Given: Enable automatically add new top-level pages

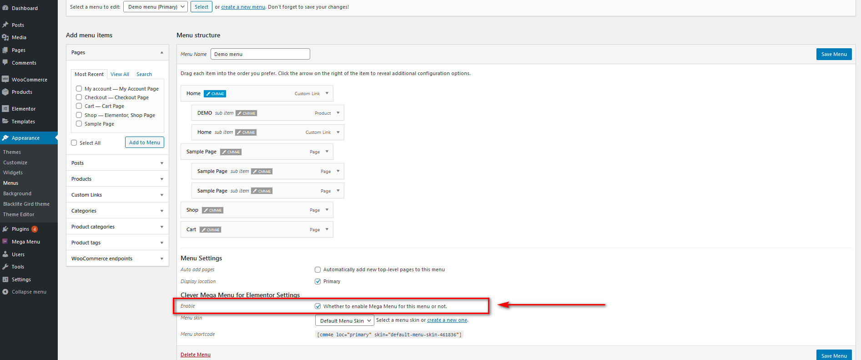Looking at the screenshot, I should (318, 269).
